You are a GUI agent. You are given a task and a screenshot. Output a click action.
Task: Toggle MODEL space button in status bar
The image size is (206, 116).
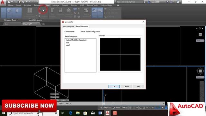click(x=125, y=108)
